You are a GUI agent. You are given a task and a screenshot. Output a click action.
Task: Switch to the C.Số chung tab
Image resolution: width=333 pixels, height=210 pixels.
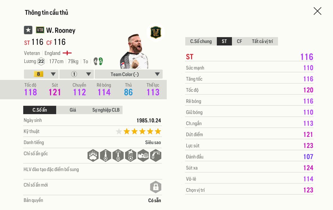point(201,41)
